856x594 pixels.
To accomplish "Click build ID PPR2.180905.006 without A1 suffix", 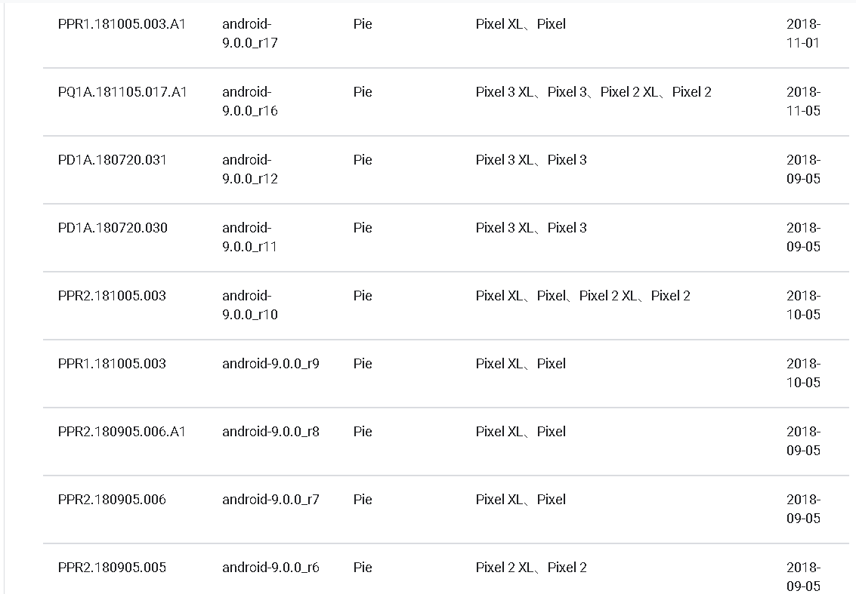I will [112, 500].
